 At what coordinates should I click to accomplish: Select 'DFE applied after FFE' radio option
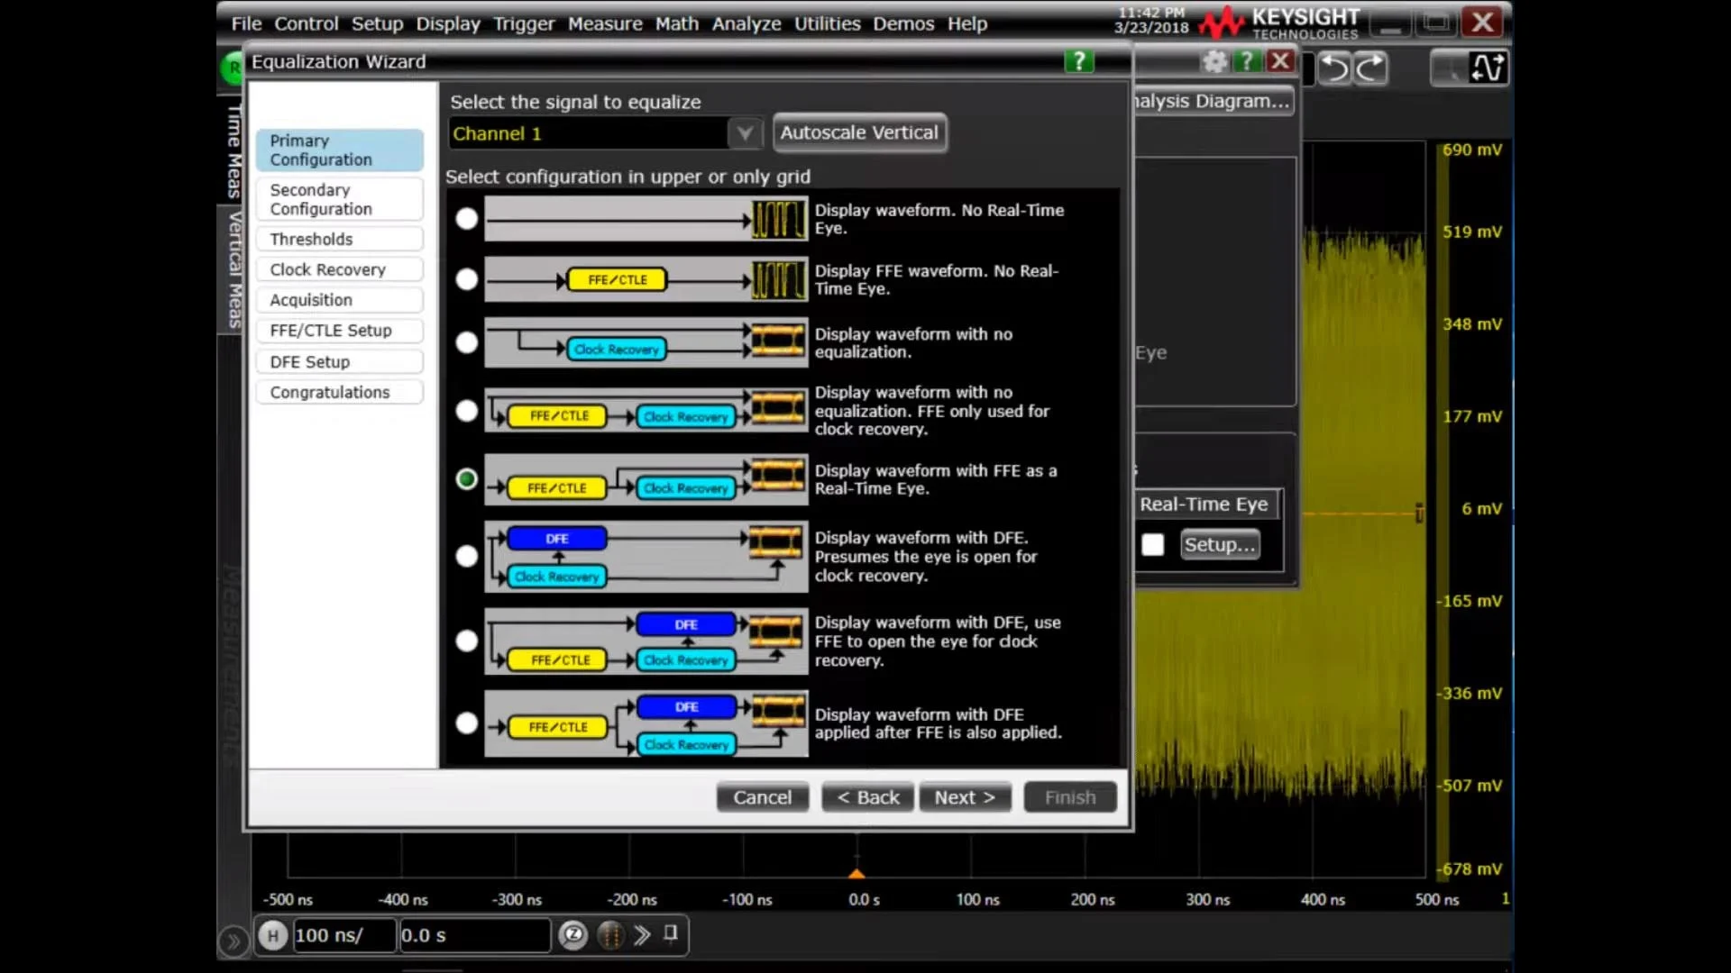[x=466, y=723]
